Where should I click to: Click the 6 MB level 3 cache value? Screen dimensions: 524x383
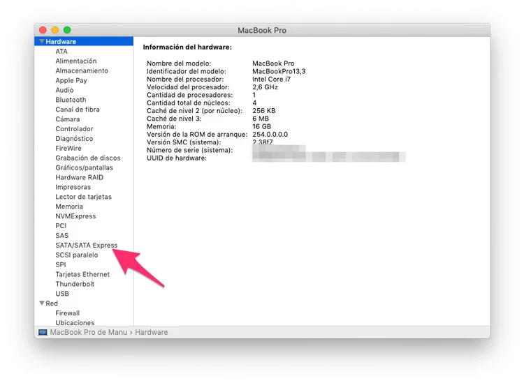point(261,119)
